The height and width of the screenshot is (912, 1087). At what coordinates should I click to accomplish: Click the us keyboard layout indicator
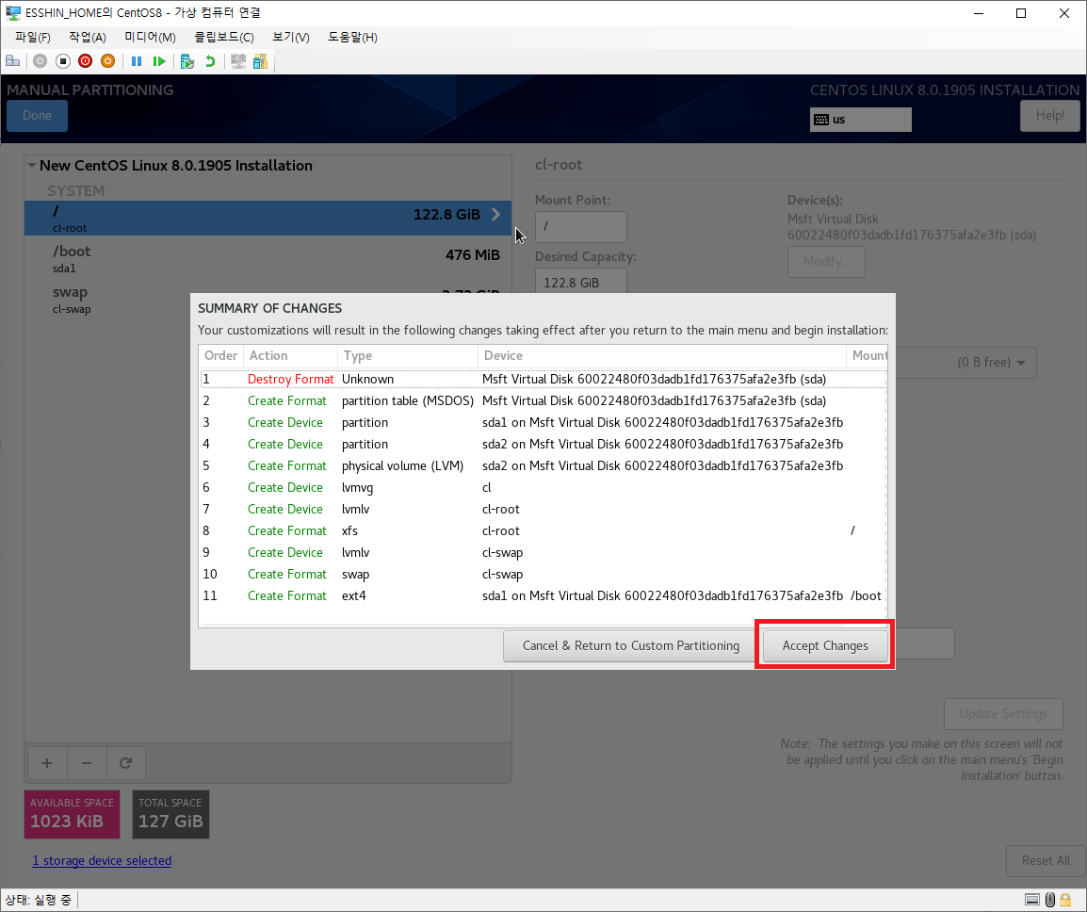tap(860, 120)
